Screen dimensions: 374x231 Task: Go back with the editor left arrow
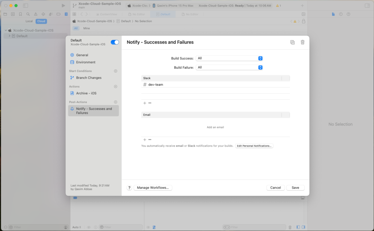click(x=81, y=14)
